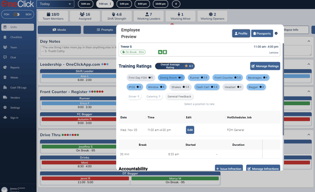Collapse the Day Notes section chevron

(309, 41)
